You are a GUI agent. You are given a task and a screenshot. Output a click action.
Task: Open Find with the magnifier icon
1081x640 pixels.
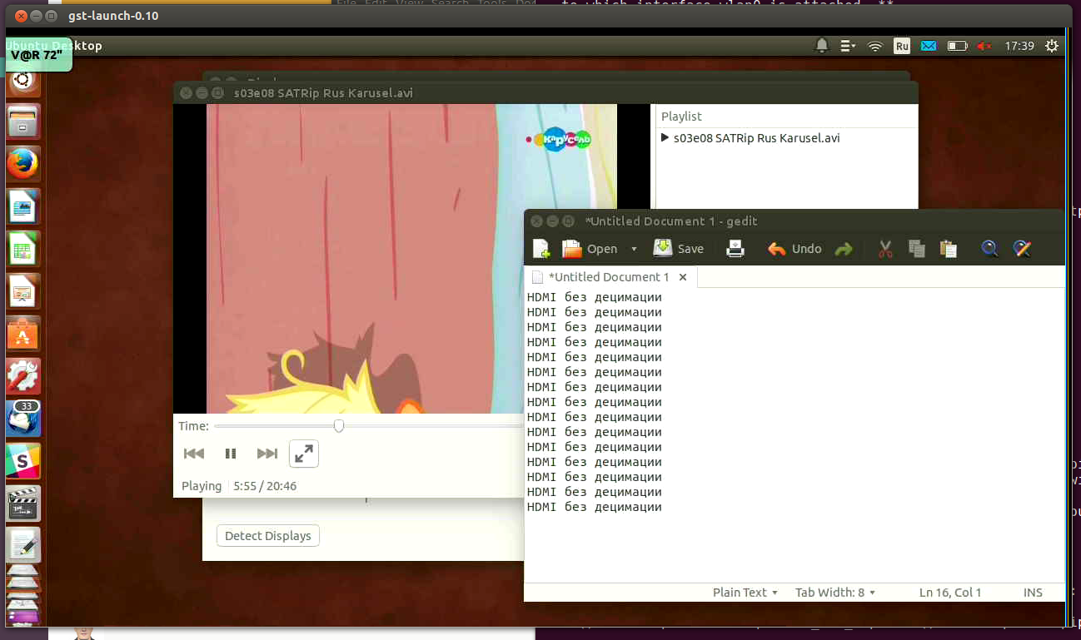pos(989,248)
